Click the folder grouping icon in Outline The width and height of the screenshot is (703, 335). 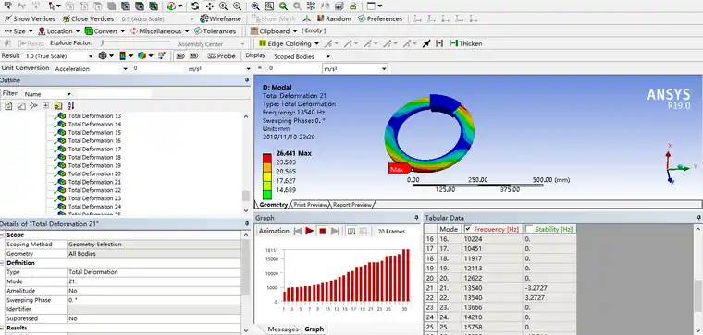pos(58,106)
